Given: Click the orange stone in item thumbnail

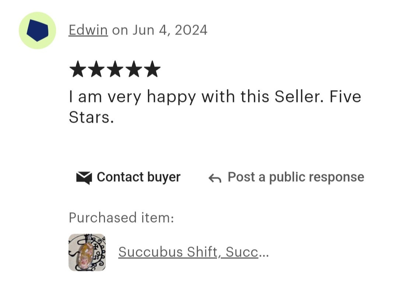Looking at the screenshot, I should pyautogui.click(x=87, y=255).
